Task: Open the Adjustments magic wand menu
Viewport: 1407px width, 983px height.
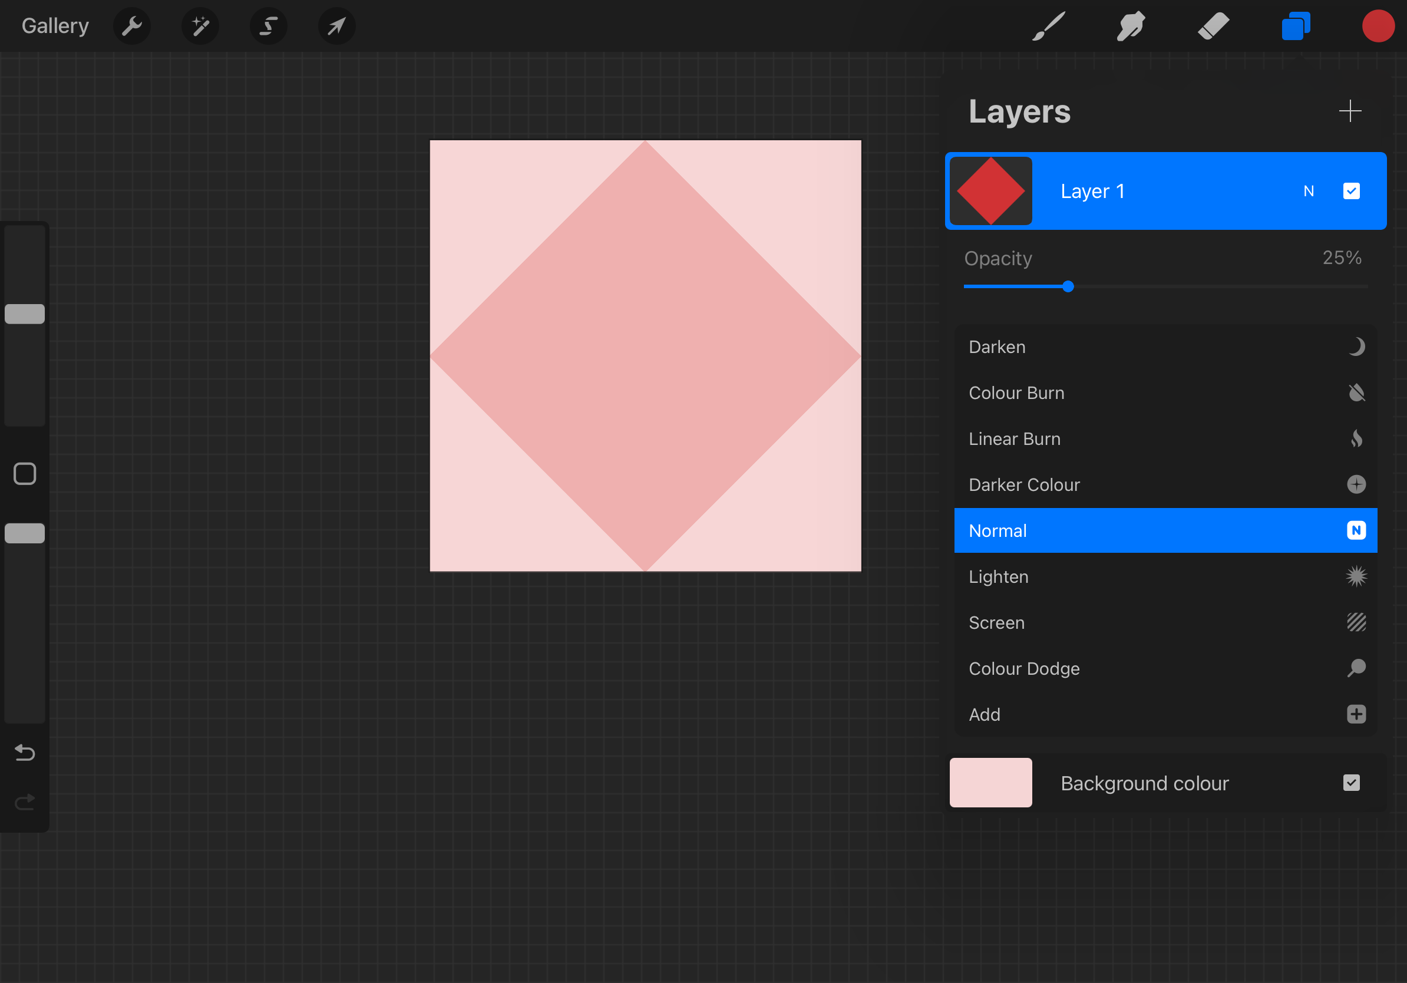Action: 200,27
